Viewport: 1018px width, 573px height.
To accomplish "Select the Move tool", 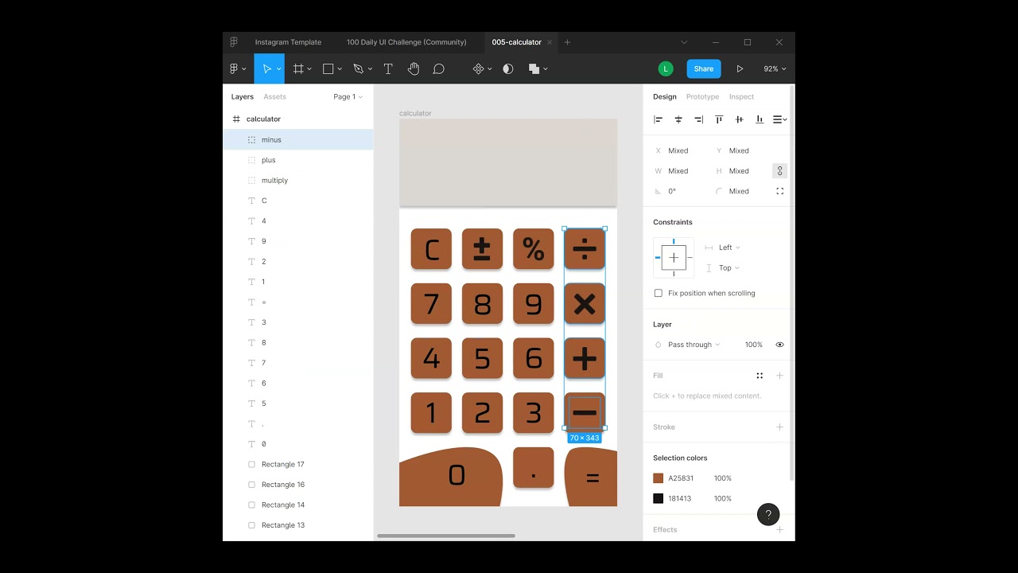I will click(267, 69).
